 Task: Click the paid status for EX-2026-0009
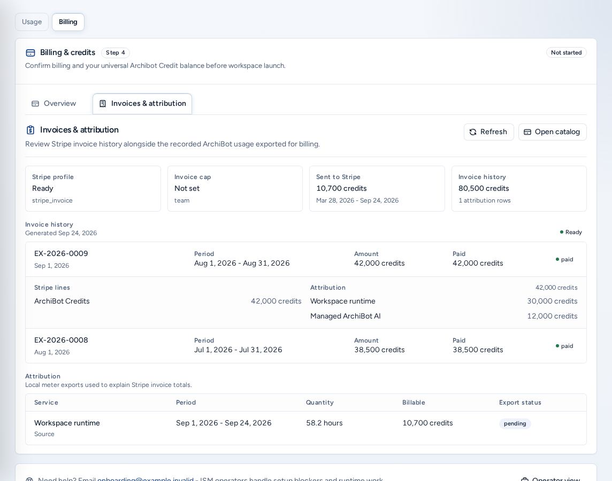click(564, 260)
